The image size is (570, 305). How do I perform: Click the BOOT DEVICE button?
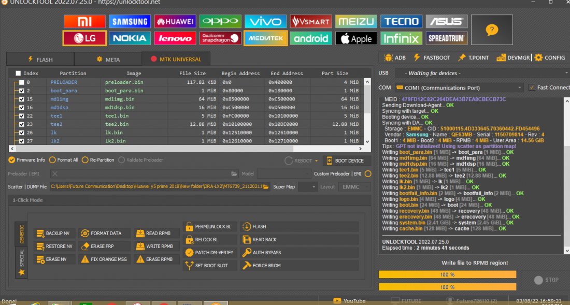tap(347, 161)
